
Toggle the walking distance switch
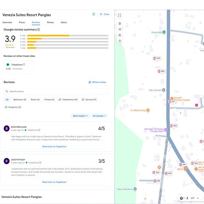coord(182,198)
